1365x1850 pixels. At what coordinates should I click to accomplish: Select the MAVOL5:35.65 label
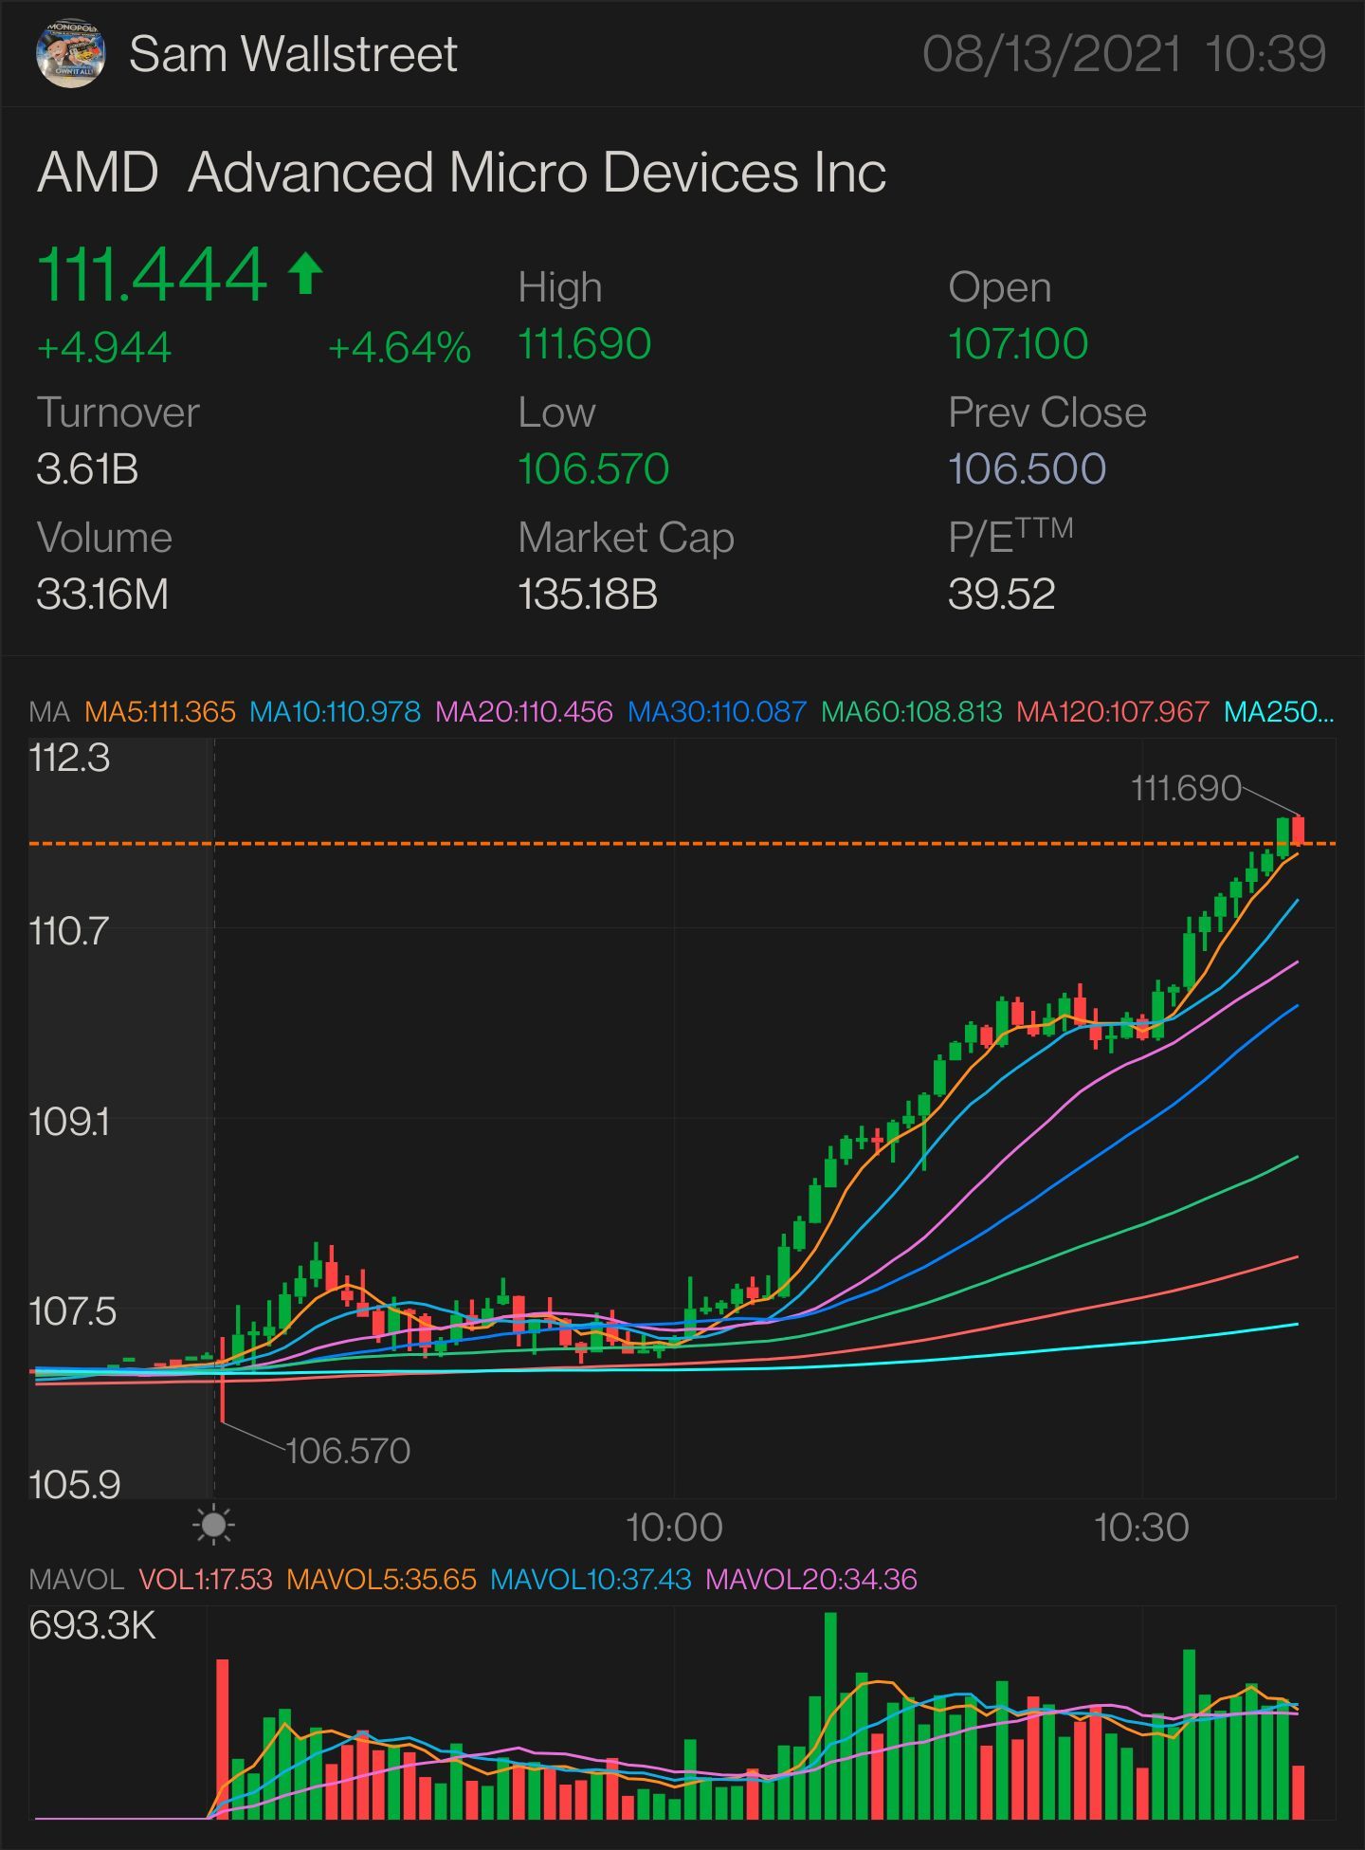click(381, 1579)
